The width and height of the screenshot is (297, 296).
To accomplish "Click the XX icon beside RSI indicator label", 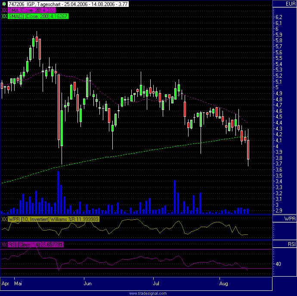I will pos(4,245).
